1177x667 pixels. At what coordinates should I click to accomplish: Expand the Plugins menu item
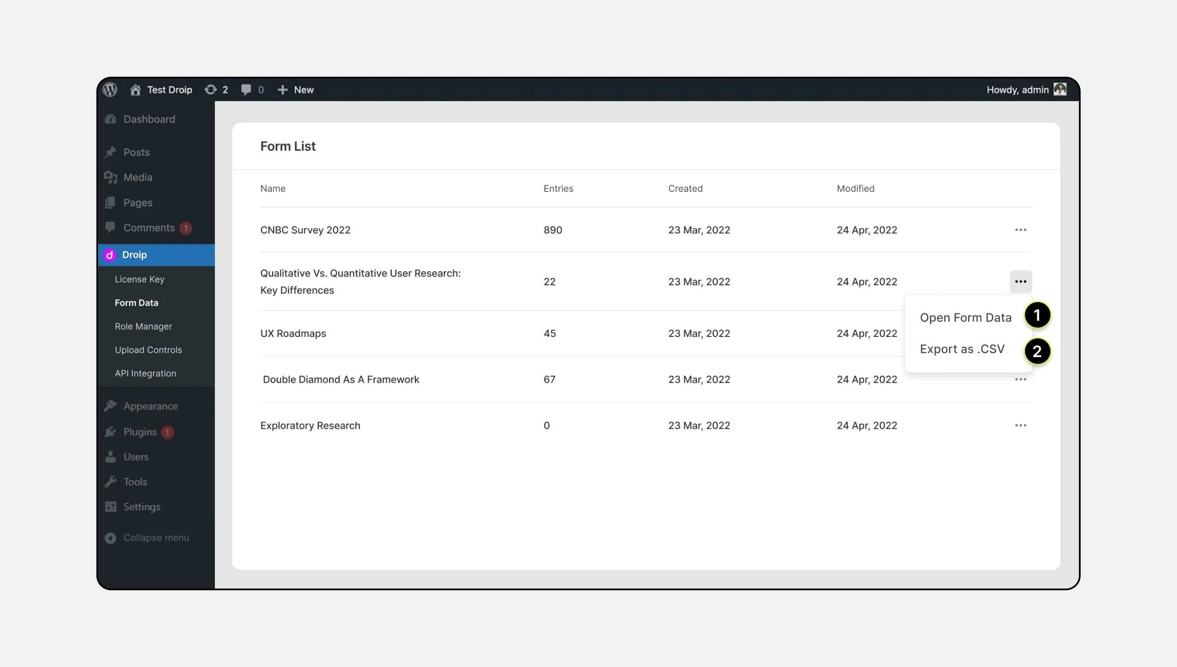[139, 431]
